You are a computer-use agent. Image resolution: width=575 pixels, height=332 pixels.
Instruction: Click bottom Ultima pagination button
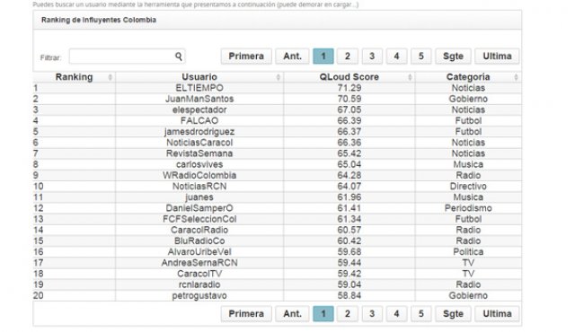tap(497, 314)
